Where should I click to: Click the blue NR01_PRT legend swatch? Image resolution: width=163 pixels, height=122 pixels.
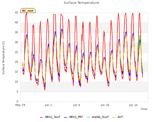tap(66, 117)
